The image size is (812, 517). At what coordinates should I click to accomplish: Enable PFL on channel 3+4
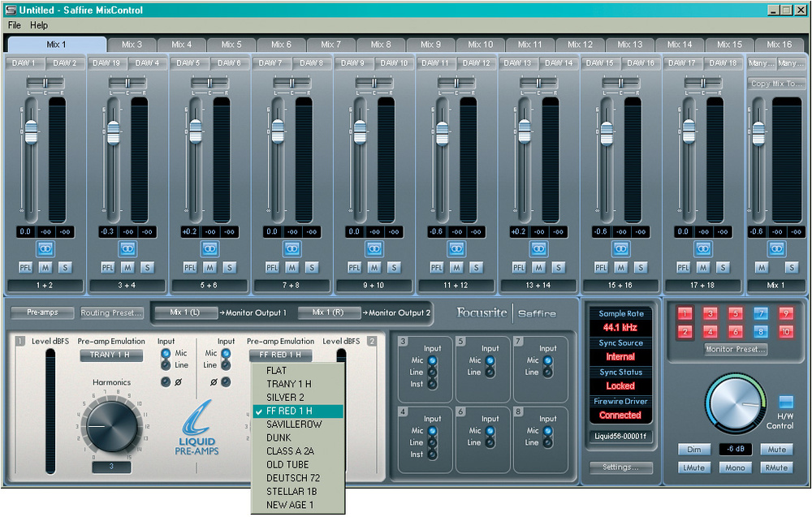coord(108,267)
